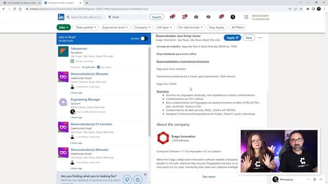Viewport: 328px width, 184px height.
Task: Click the Quorum company logo
Action: tap(63, 102)
